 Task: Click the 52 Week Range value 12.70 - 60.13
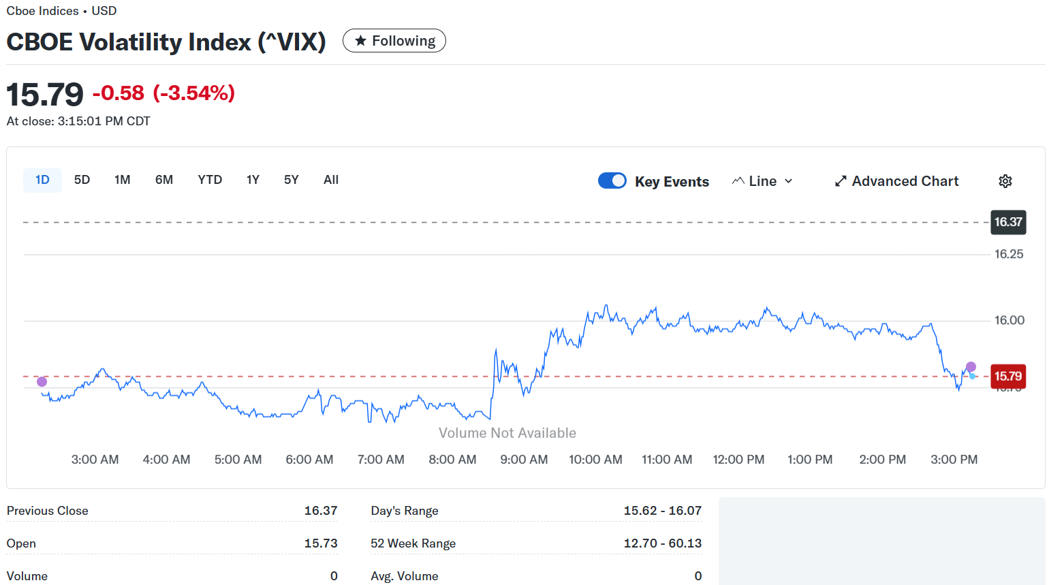(x=663, y=543)
